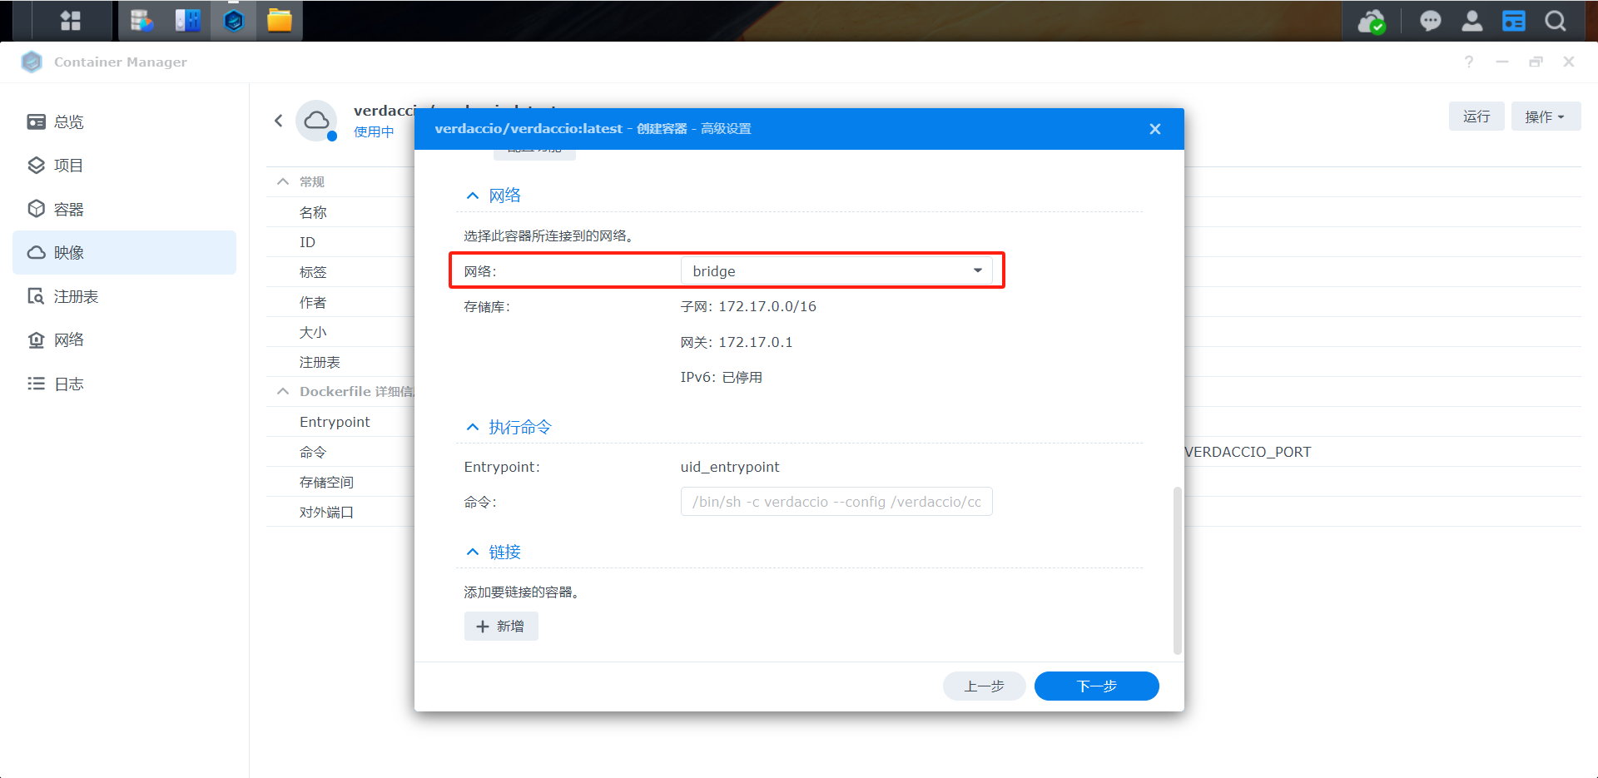Open 总览 overview in sidebar
This screenshot has height=778, width=1598.
[x=125, y=121]
